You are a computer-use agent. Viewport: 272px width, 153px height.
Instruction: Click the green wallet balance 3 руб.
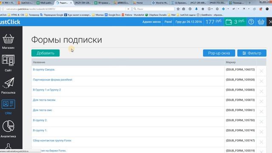[x=235, y=22]
